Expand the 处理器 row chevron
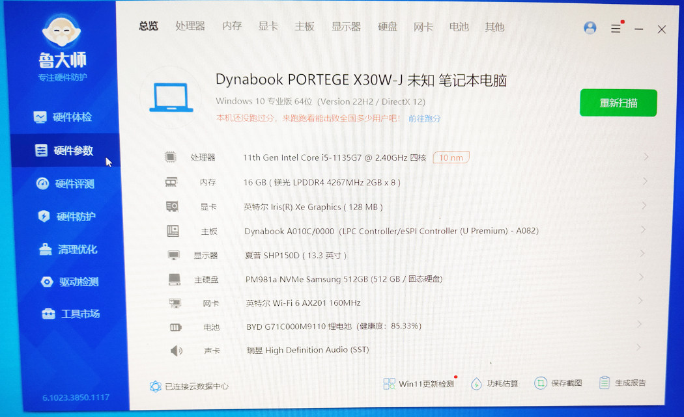This screenshot has width=684, height=417. click(x=646, y=156)
